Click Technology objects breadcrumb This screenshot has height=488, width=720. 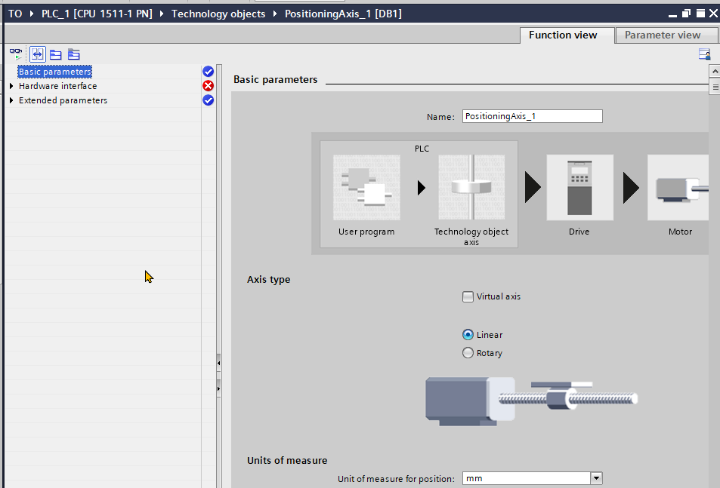point(218,14)
